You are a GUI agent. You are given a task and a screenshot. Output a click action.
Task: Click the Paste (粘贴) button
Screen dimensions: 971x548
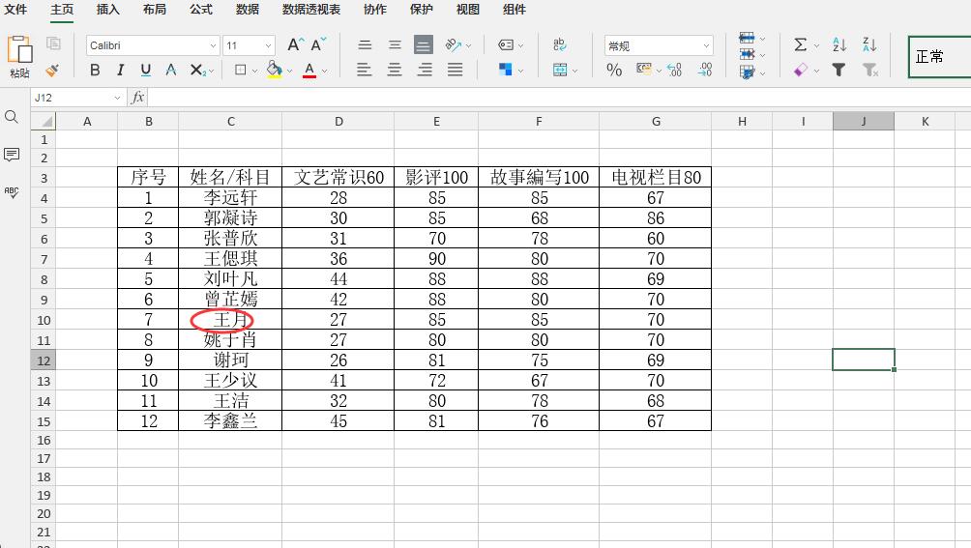[x=19, y=56]
